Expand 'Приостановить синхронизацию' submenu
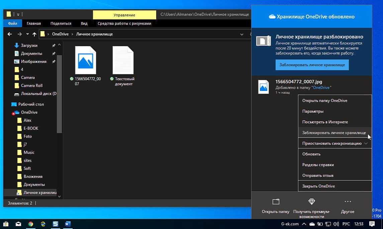This screenshot has width=383, height=229. [366, 143]
